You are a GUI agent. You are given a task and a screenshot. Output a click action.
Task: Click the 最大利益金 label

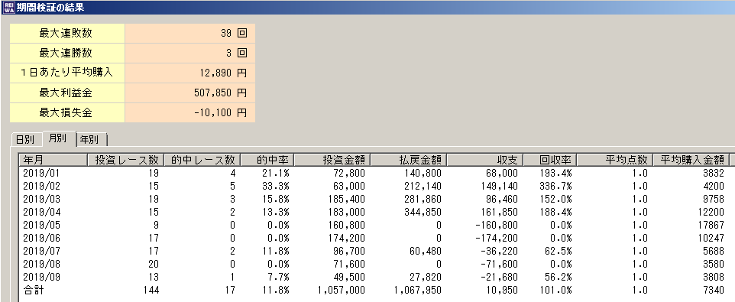pos(66,93)
